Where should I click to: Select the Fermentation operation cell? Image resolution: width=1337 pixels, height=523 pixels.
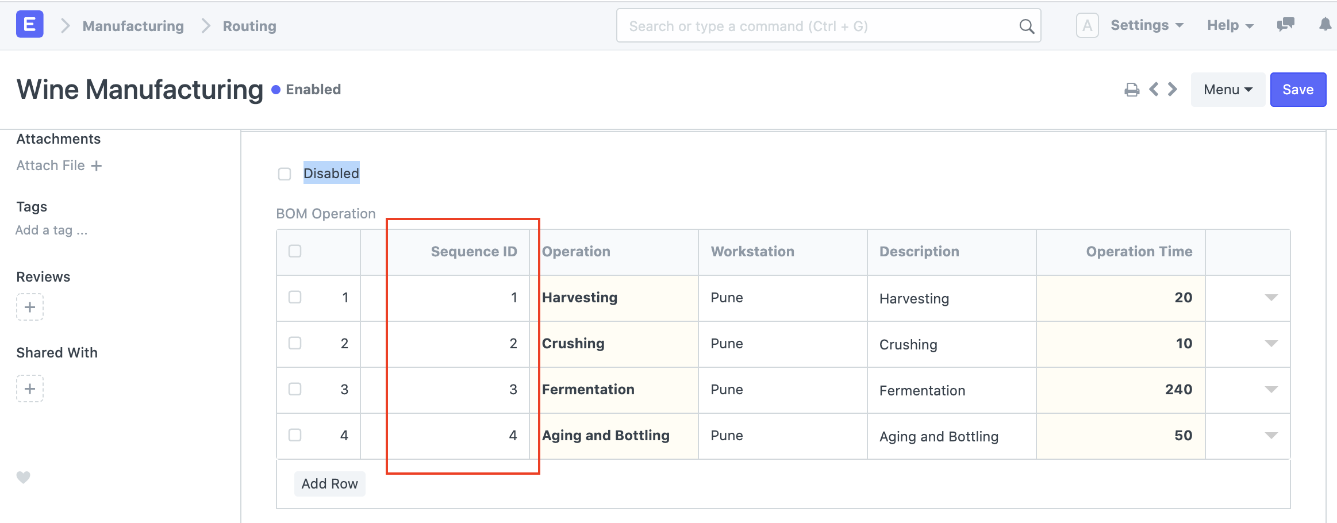click(614, 390)
